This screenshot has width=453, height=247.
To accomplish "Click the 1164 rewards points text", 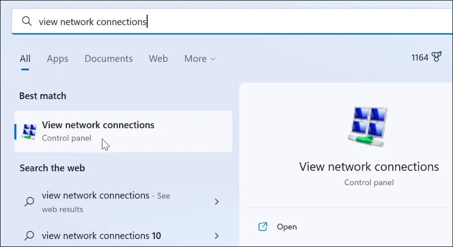I will click(420, 57).
